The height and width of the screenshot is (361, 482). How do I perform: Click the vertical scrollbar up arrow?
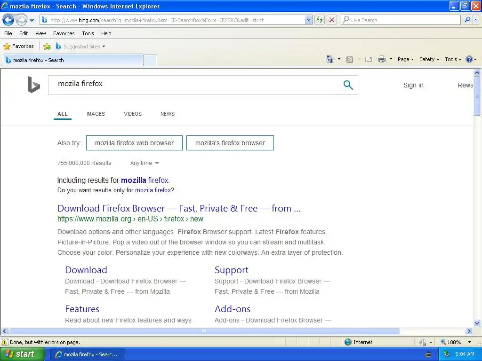pyautogui.click(x=477, y=72)
